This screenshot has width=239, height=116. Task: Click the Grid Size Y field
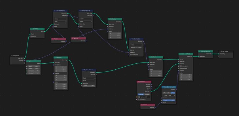pos(33,68)
